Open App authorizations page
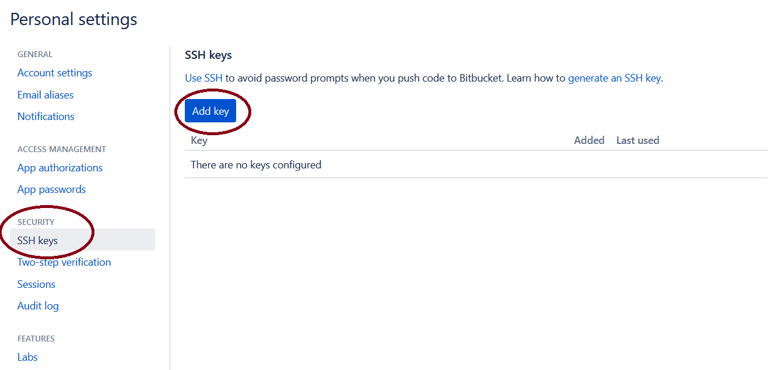 [59, 167]
